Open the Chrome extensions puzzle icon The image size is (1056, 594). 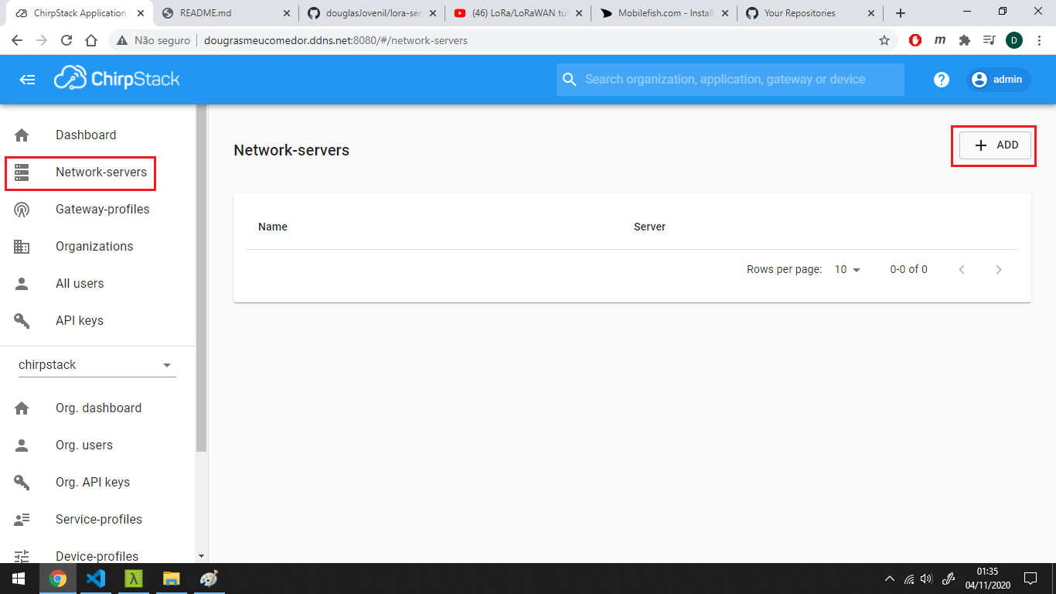(964, 40)
